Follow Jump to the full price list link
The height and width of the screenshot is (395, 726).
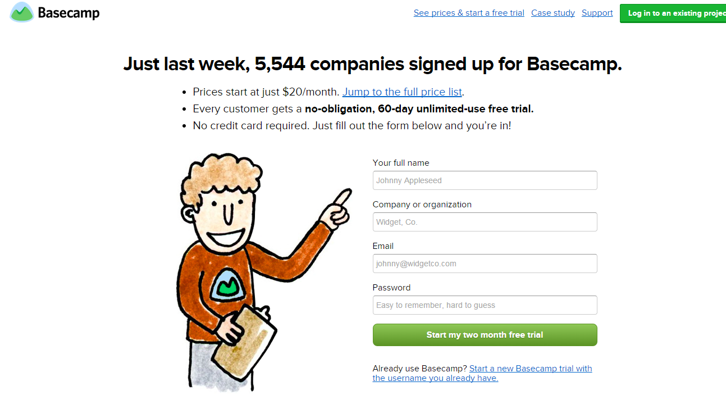pyautogui.click(x=402, y=92)
